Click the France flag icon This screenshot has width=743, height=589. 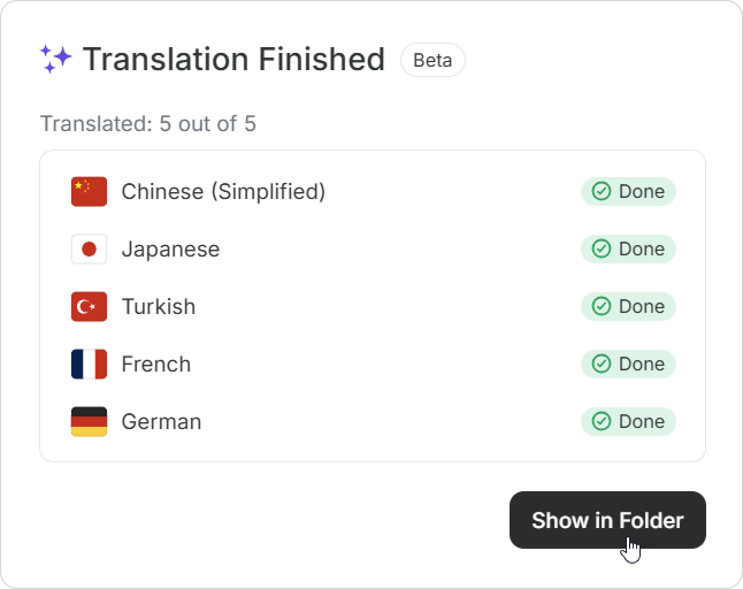coord(89,364)
